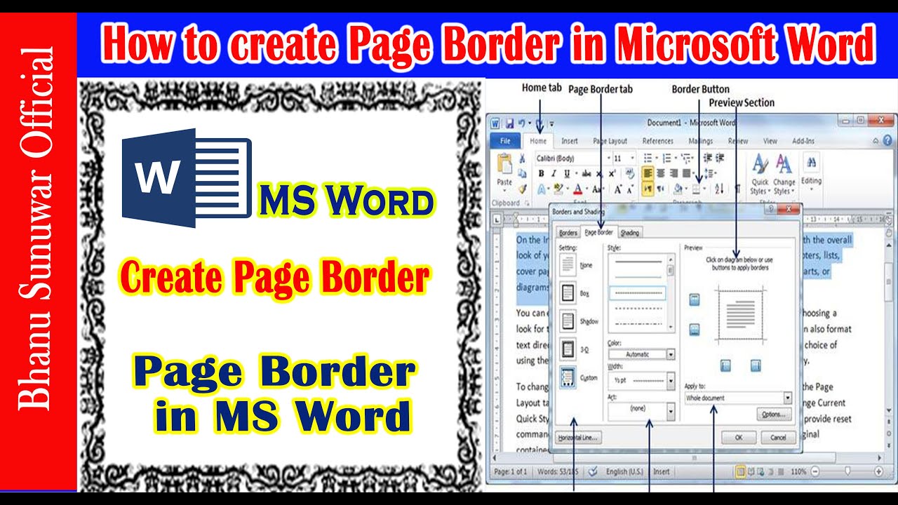Open the Customize Quick Access Toolbar arrow

pyautogui.click(x=551, y=123)
